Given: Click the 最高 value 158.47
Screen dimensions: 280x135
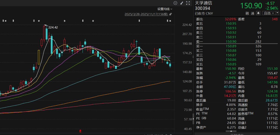Looking at the screenshot, I should point(272,78).
